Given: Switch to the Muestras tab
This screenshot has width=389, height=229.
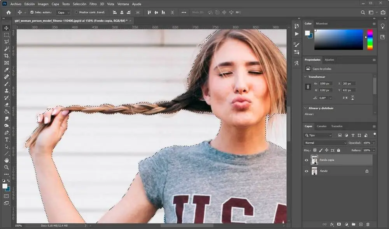Looking at the screenshot, I should pos(322,24).
